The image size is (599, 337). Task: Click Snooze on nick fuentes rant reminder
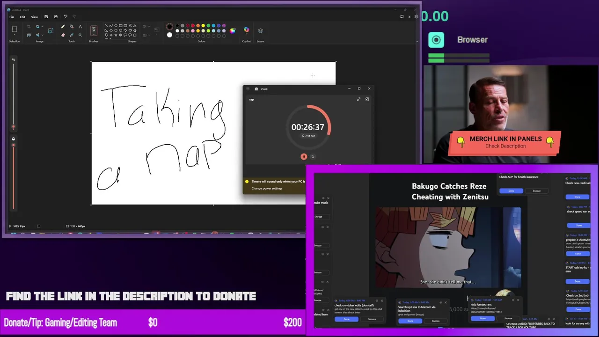pos(508,318)
